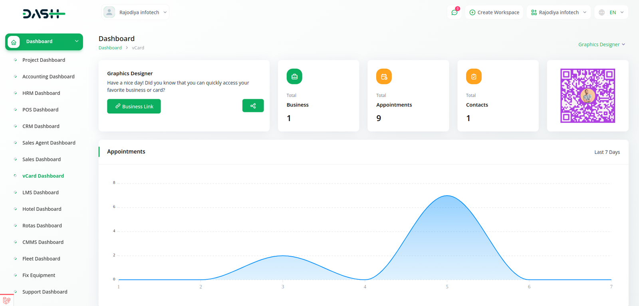The height and width of the screenshot is (306, 639).
Task: Click the Total Contacts clipboard icon
Action: tap(474, 76)
